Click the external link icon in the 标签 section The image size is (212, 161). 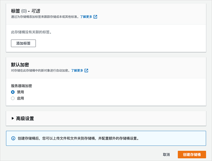pos(95,17)
